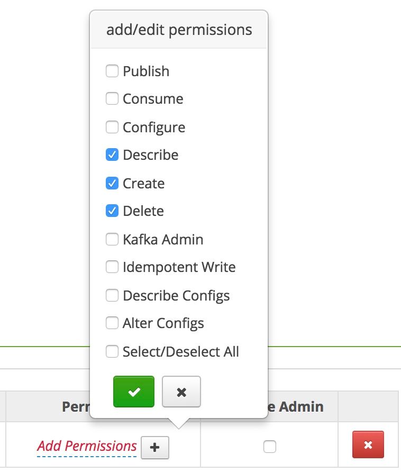
Task: Uncheck the Delete permission
Action: (x=112, y=211)
